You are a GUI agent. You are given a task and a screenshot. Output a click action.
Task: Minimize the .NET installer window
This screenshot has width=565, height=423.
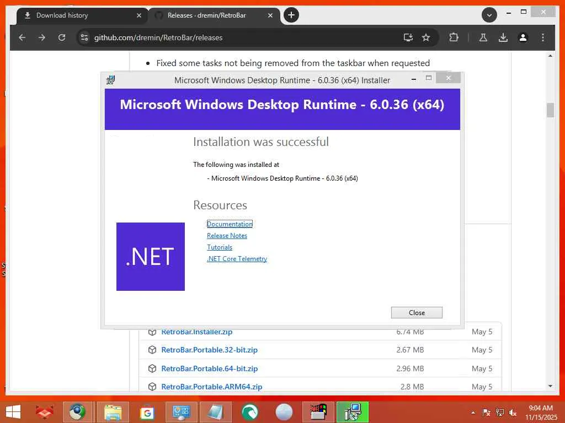tap(414, 79)
